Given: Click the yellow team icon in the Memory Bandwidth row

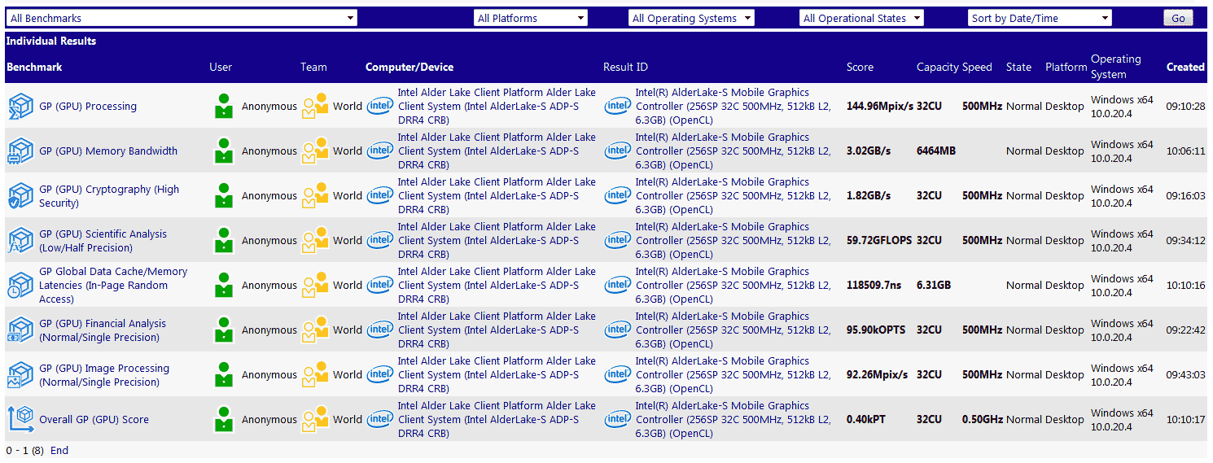Looking at the screenshot, I should pos(315,151).
